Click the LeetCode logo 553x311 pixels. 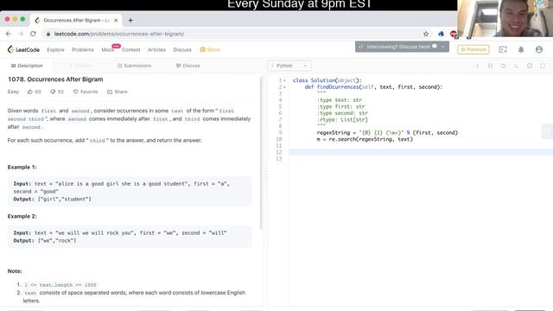(23, 50)
